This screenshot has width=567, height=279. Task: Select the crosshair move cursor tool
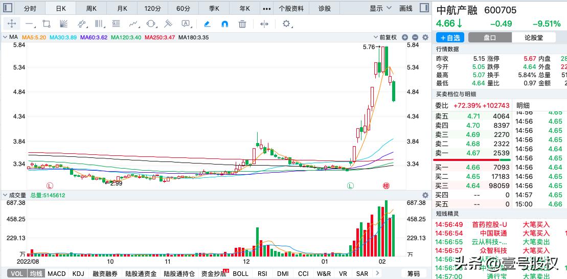coord(12,24)
